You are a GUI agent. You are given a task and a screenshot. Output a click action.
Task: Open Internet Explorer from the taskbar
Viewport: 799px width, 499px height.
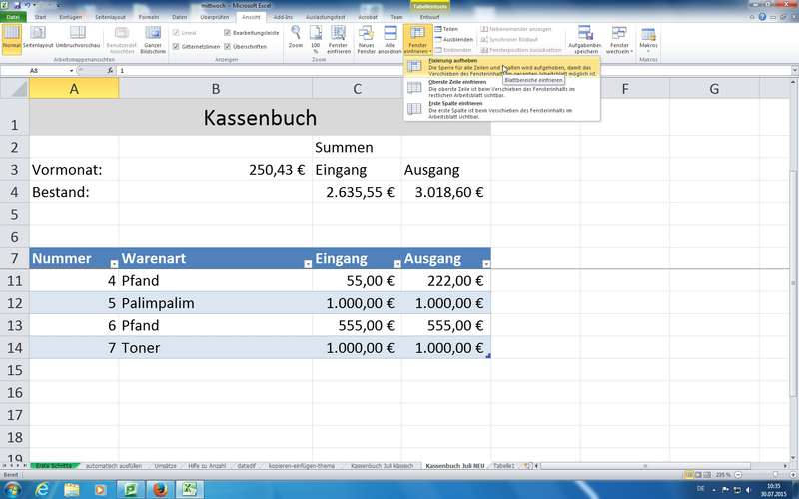pos(42,490)
